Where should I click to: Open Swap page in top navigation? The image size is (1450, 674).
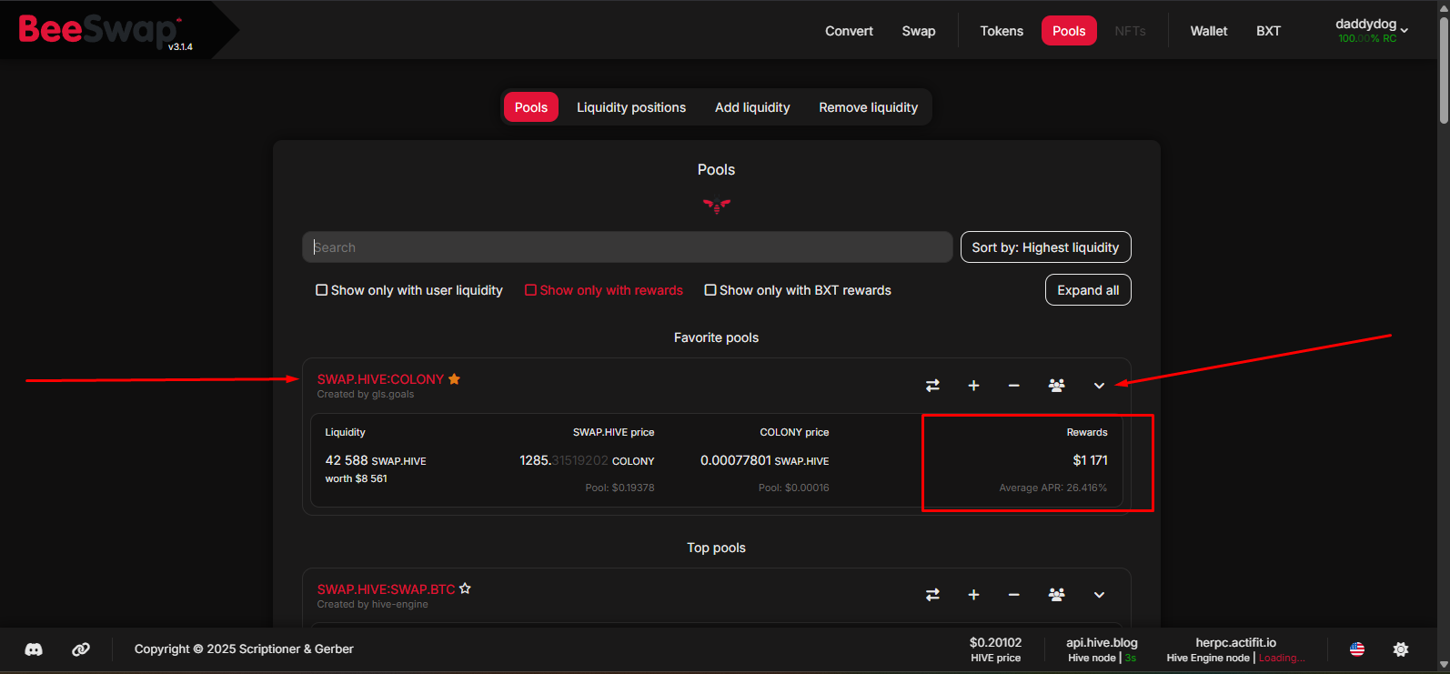tap(919, 31)
